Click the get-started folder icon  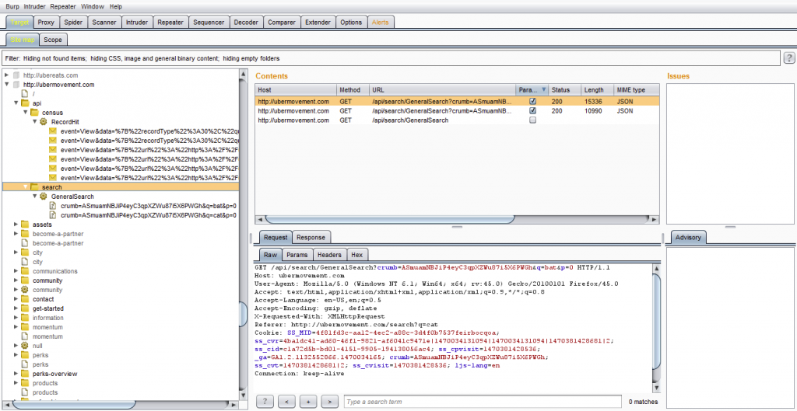pyautogui.click(x=25, y=308)
